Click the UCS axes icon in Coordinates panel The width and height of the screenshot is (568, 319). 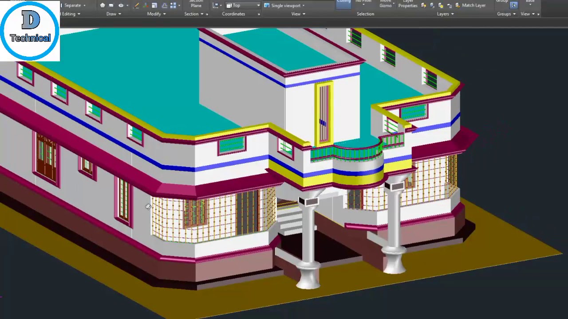click(215, 5)
